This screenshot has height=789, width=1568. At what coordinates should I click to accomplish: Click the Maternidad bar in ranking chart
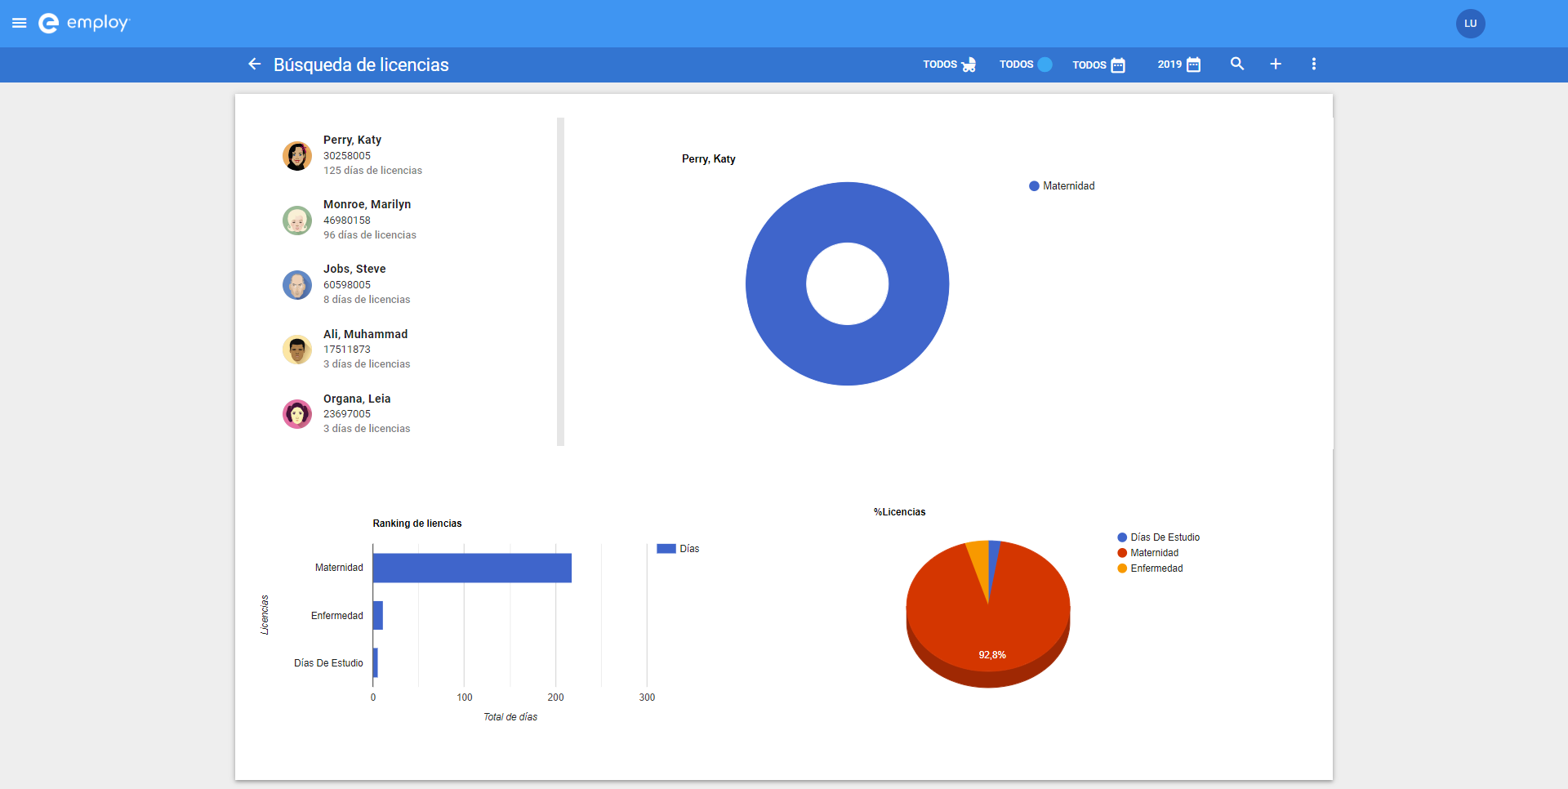[x=472, y=568]
